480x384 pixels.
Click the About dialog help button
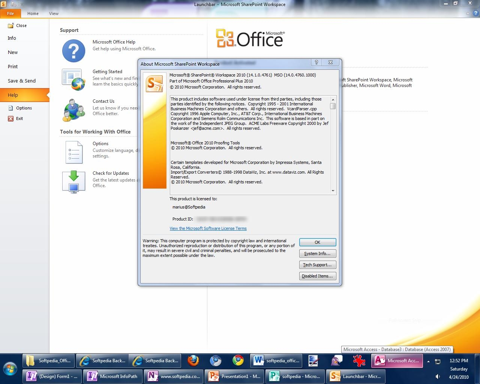pos(316,63)
